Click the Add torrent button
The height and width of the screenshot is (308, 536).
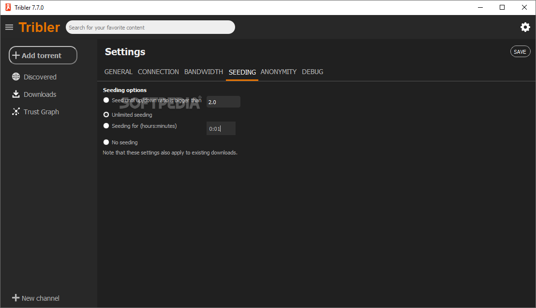click(x=43, y=55)
